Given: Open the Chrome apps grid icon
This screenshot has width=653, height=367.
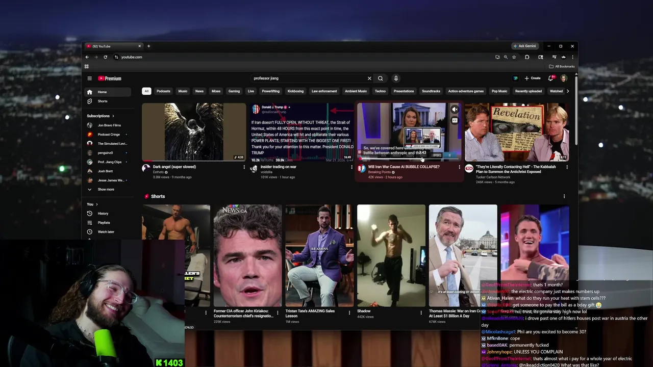Looking at the screenshot, I should coord(86,66).
